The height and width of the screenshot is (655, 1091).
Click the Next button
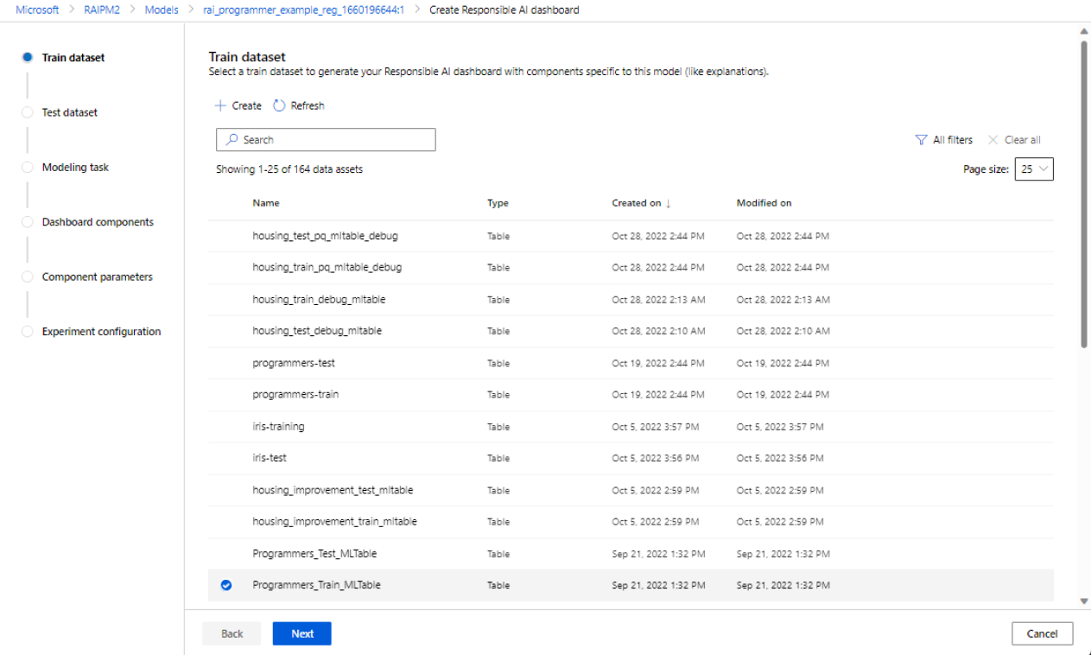click(301, 633)
